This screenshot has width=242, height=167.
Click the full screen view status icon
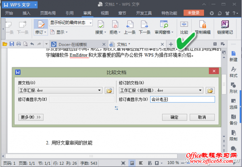pyautogui.click(x=123, y=163)
